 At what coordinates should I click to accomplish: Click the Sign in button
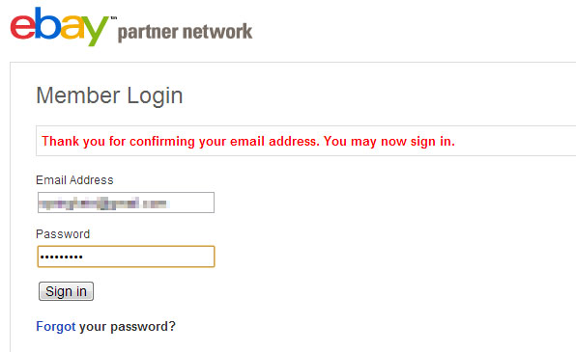[66, 291]
